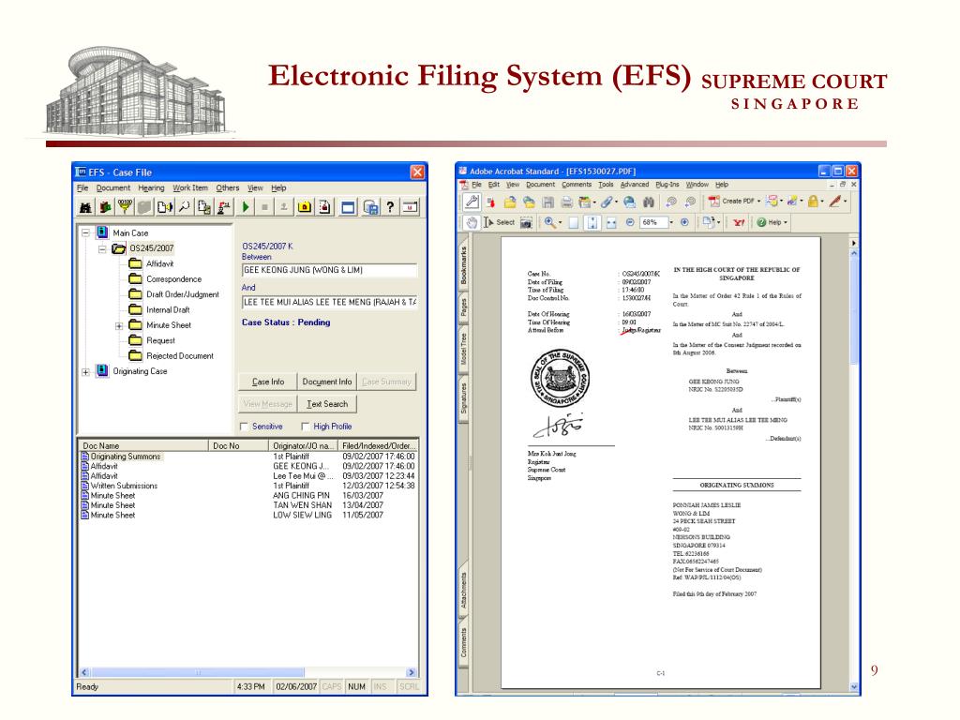Click the Yahoo Y! icon in Acrobat toolbar
This screenshot has width=960, height=720.
pyautogui.click(x=739, y=222)
